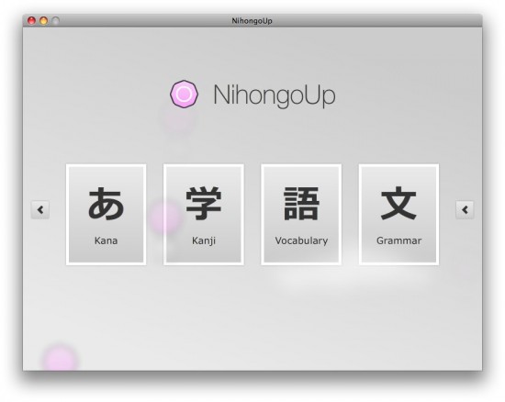The image size is (505, 402).
Task: Select the Kanji label text
Action: tap(204, 240)
